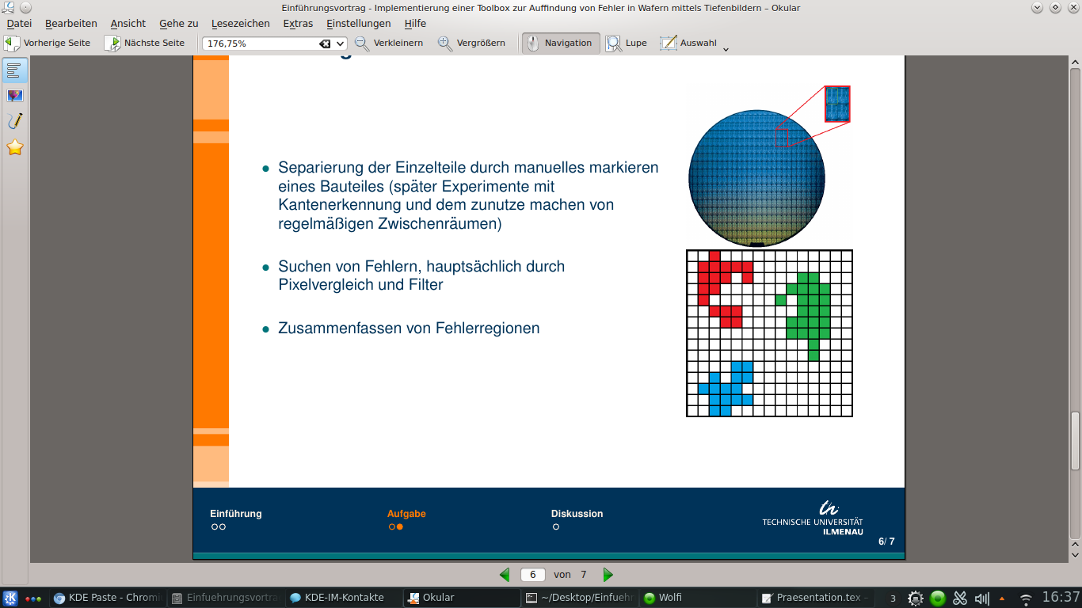This screenshot has height=608, width=1082.
Task: Open the Klipper scissors tray icon
Action: [x=960, y=598]
